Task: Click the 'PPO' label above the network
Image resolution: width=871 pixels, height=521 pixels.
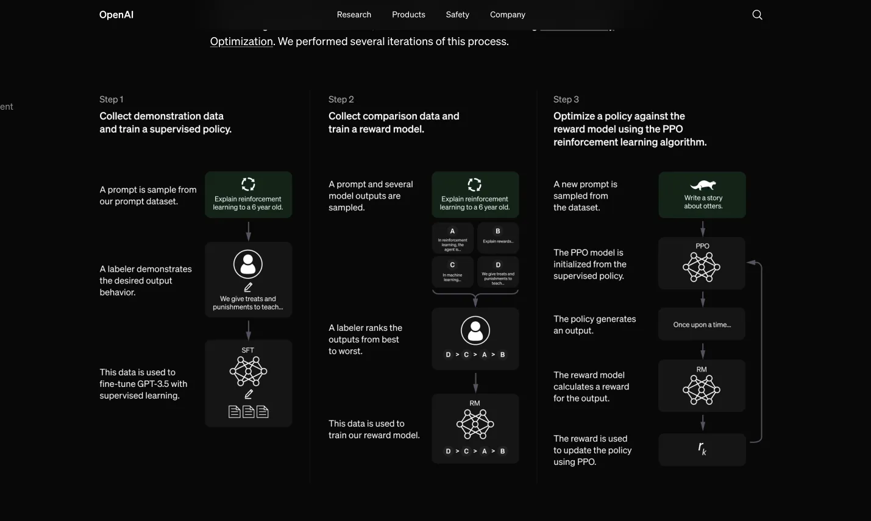Action: tap(702, 246)
